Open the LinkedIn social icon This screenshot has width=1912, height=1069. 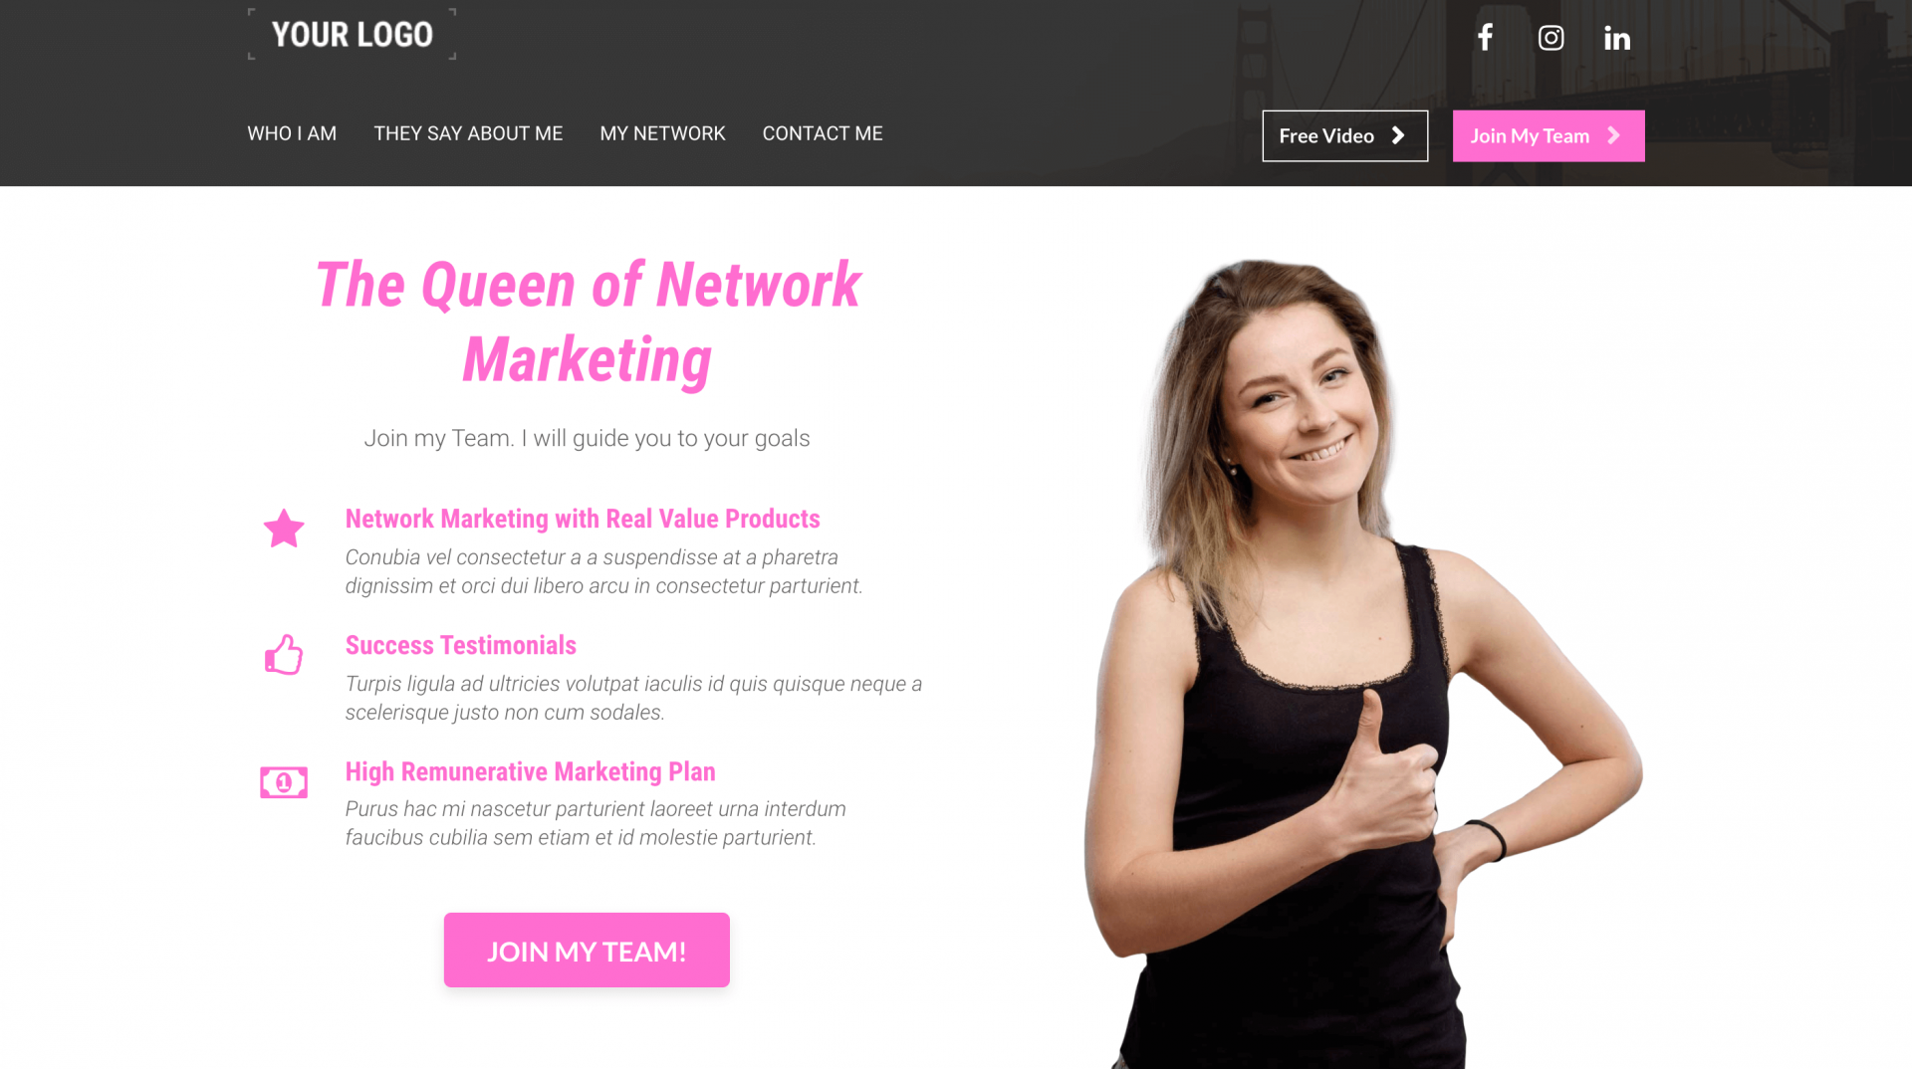[x=1617, y=38]
